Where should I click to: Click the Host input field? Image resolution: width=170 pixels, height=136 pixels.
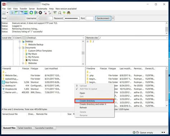click(x=16, y=18)
